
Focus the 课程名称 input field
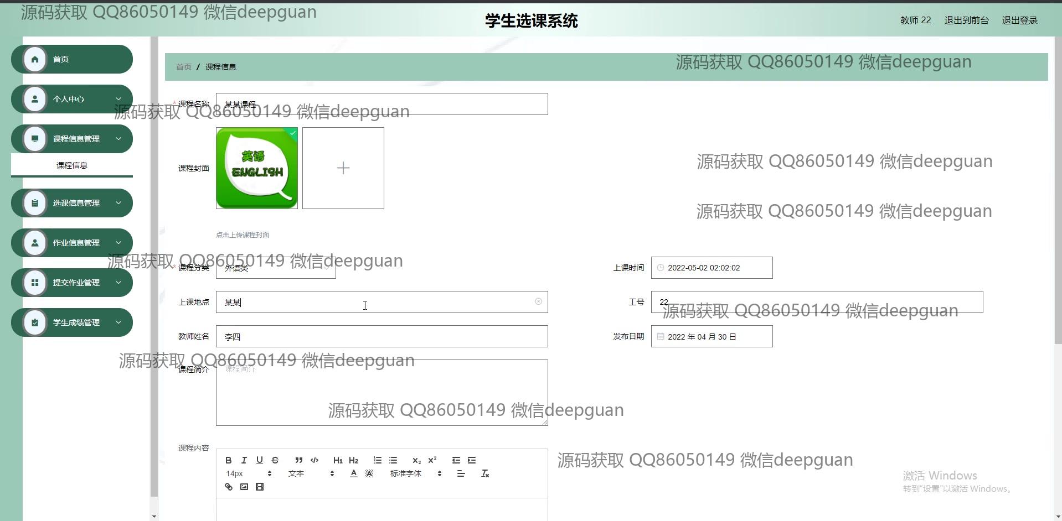382,104
